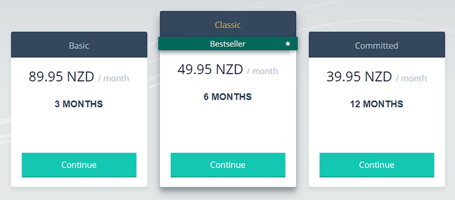Click the star icon on Bestseller ribbon
Image resolution: width=455 pixels, height=200 pixels.
288,44
